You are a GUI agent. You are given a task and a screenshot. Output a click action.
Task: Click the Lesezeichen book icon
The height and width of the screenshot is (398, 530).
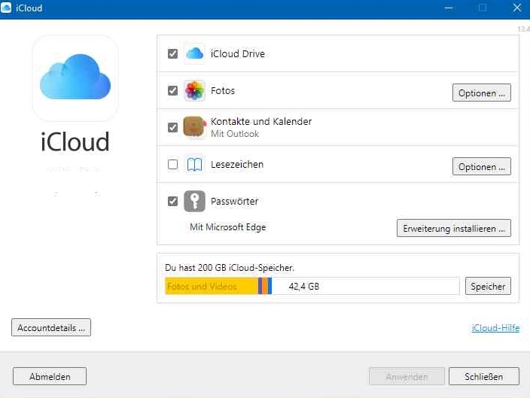(195, 165)
